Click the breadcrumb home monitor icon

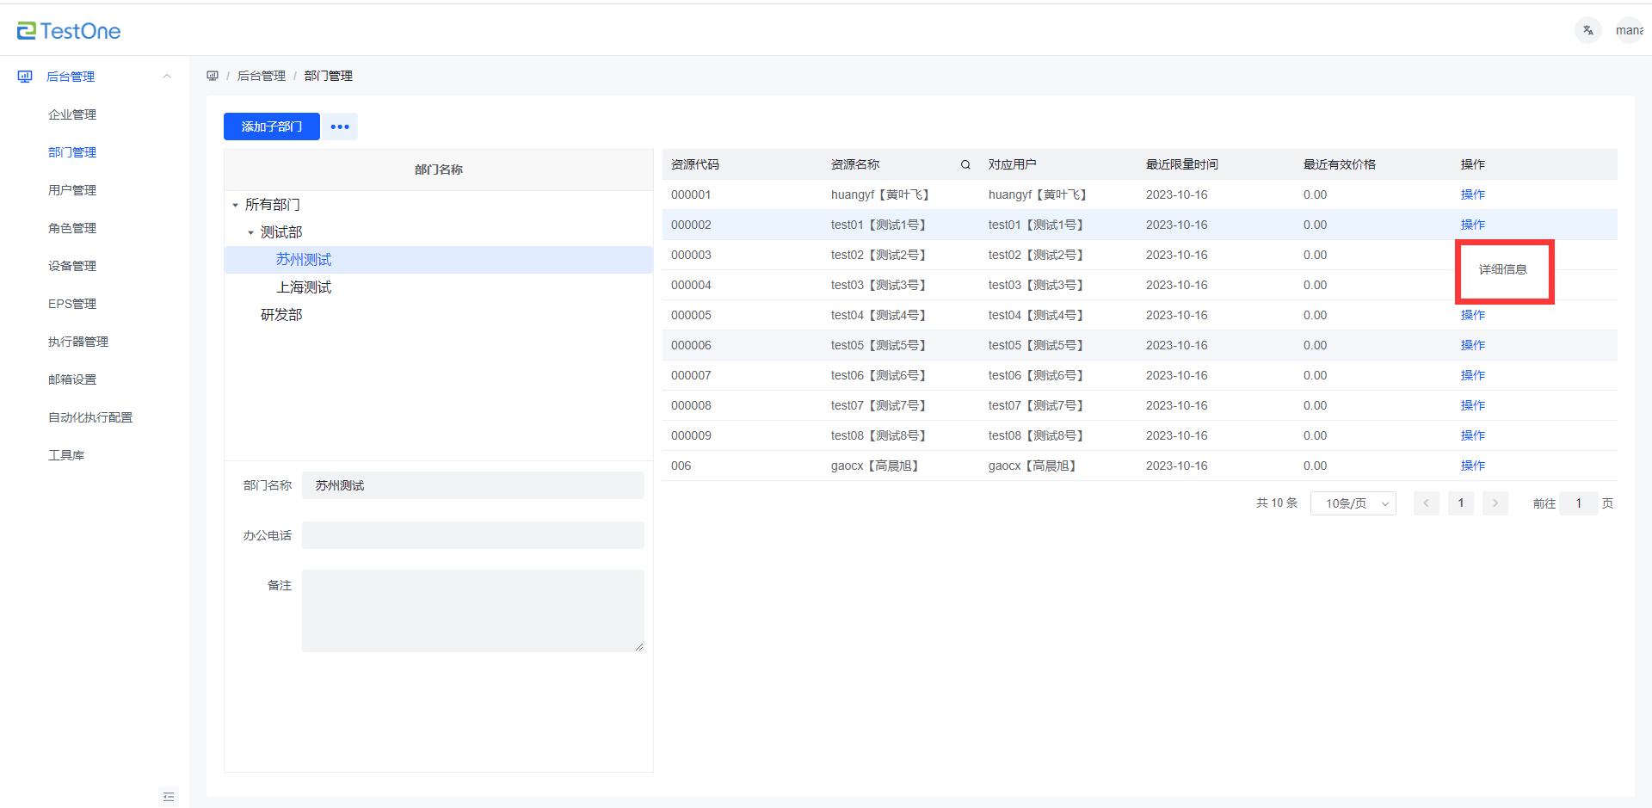[213, 76]
